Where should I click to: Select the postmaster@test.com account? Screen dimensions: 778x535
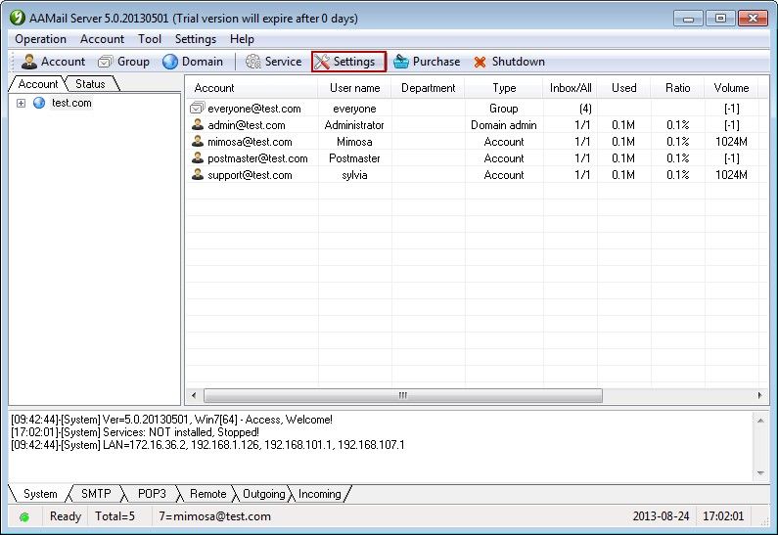click(x=477, y=158)
